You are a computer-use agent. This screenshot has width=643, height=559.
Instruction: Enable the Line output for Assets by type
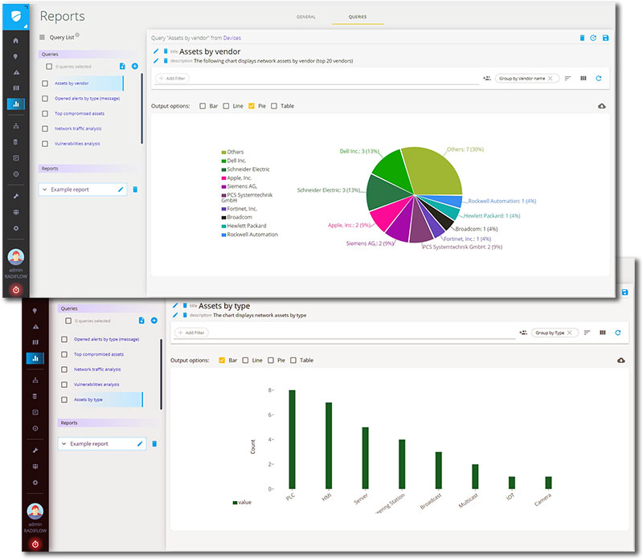245,361
